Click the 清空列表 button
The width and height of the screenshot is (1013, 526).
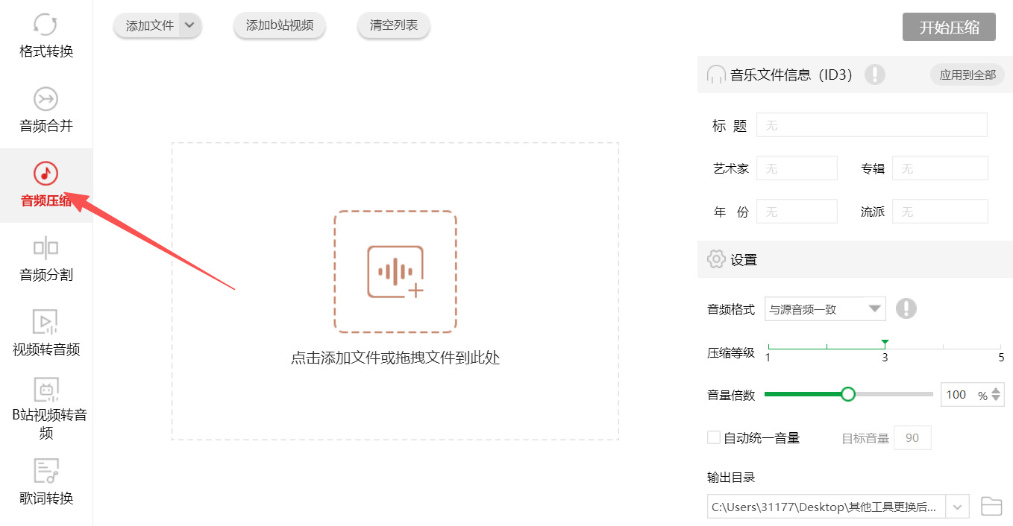[394, 25]
